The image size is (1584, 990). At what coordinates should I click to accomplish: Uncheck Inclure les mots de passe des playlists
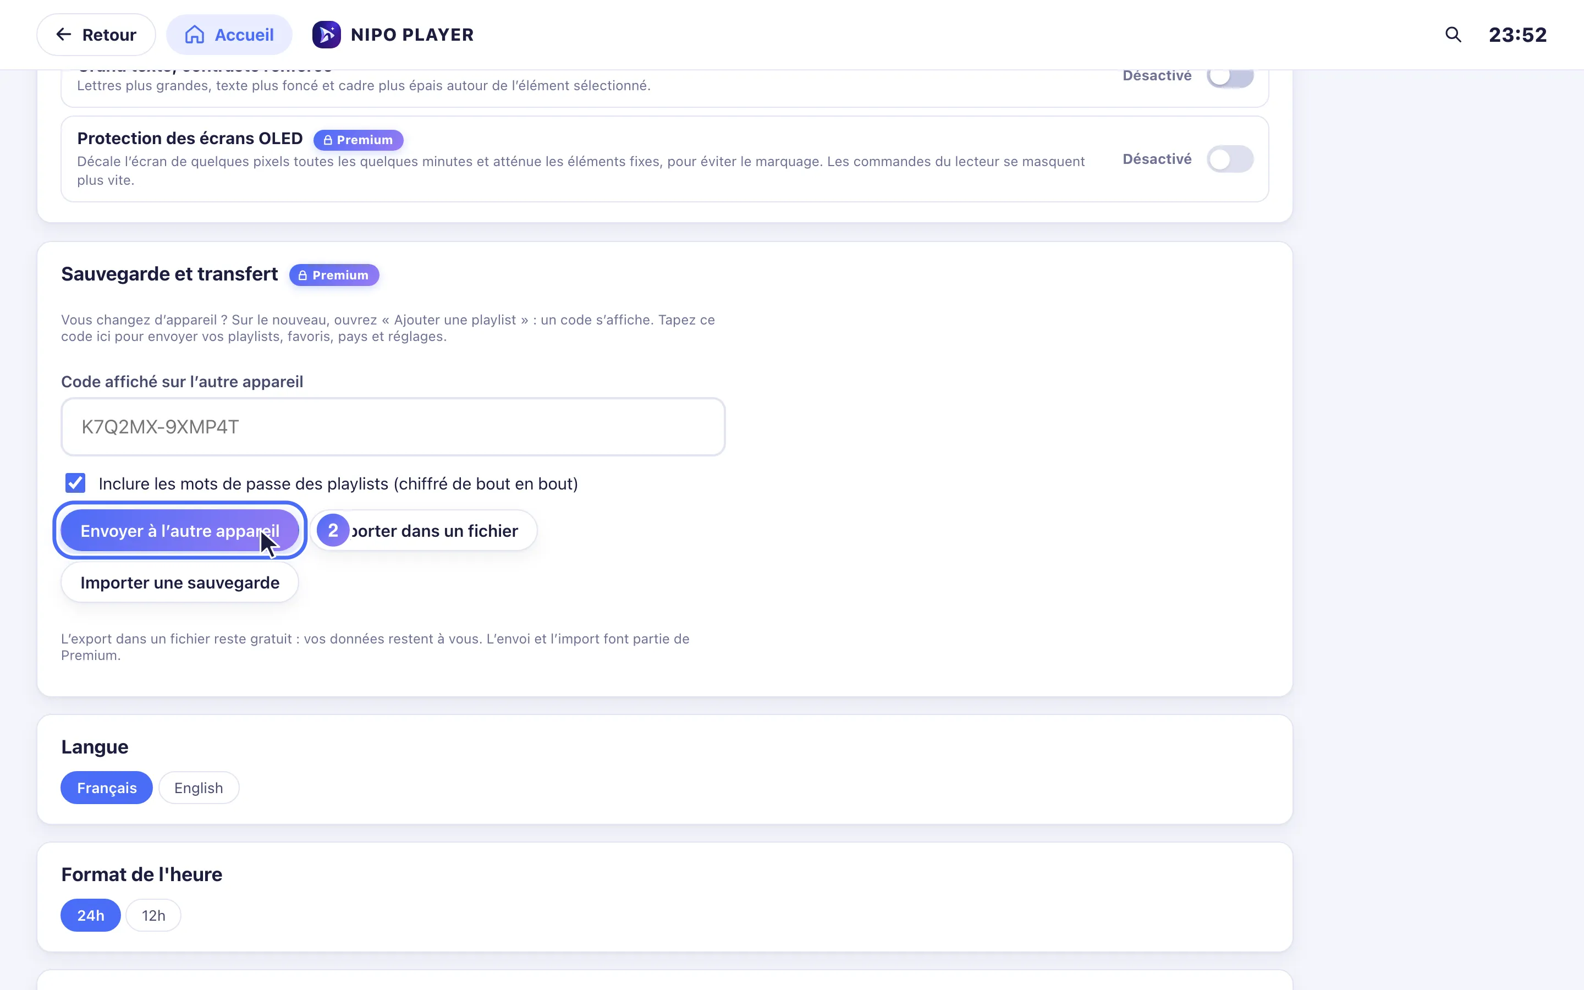point(75,483)
